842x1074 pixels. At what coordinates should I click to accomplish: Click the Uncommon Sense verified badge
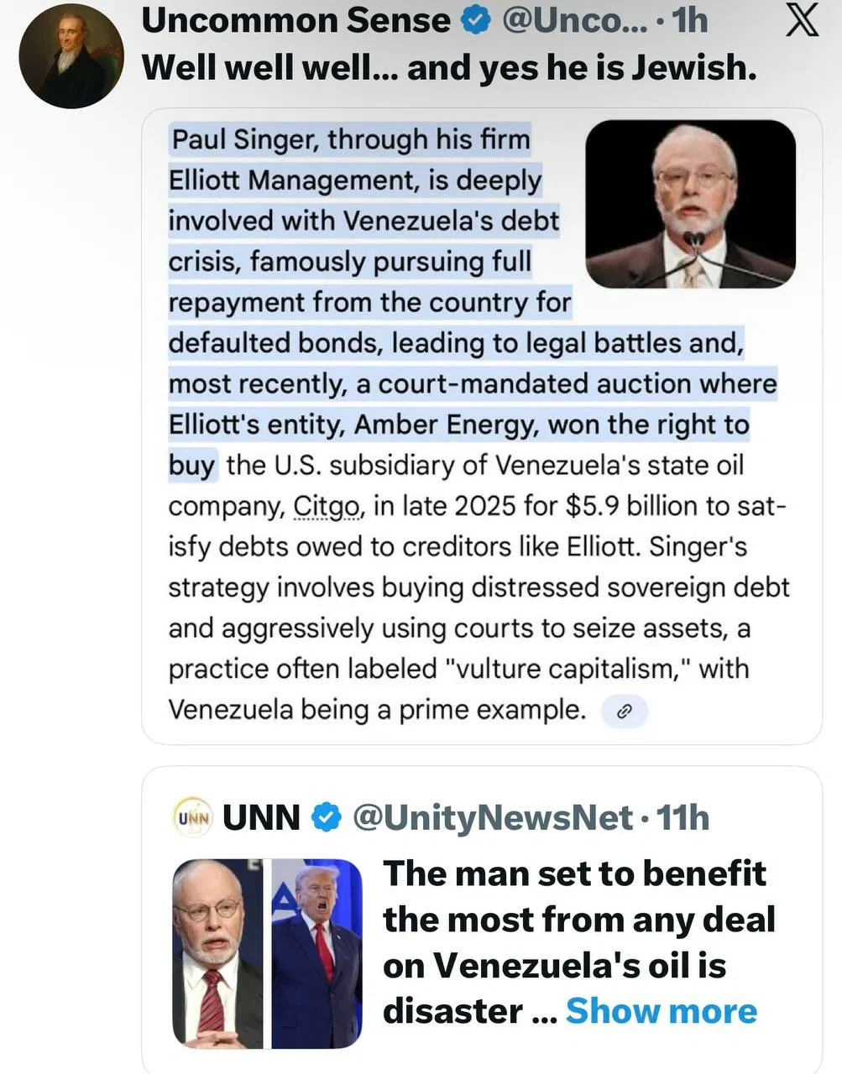(x=476, y=21)
